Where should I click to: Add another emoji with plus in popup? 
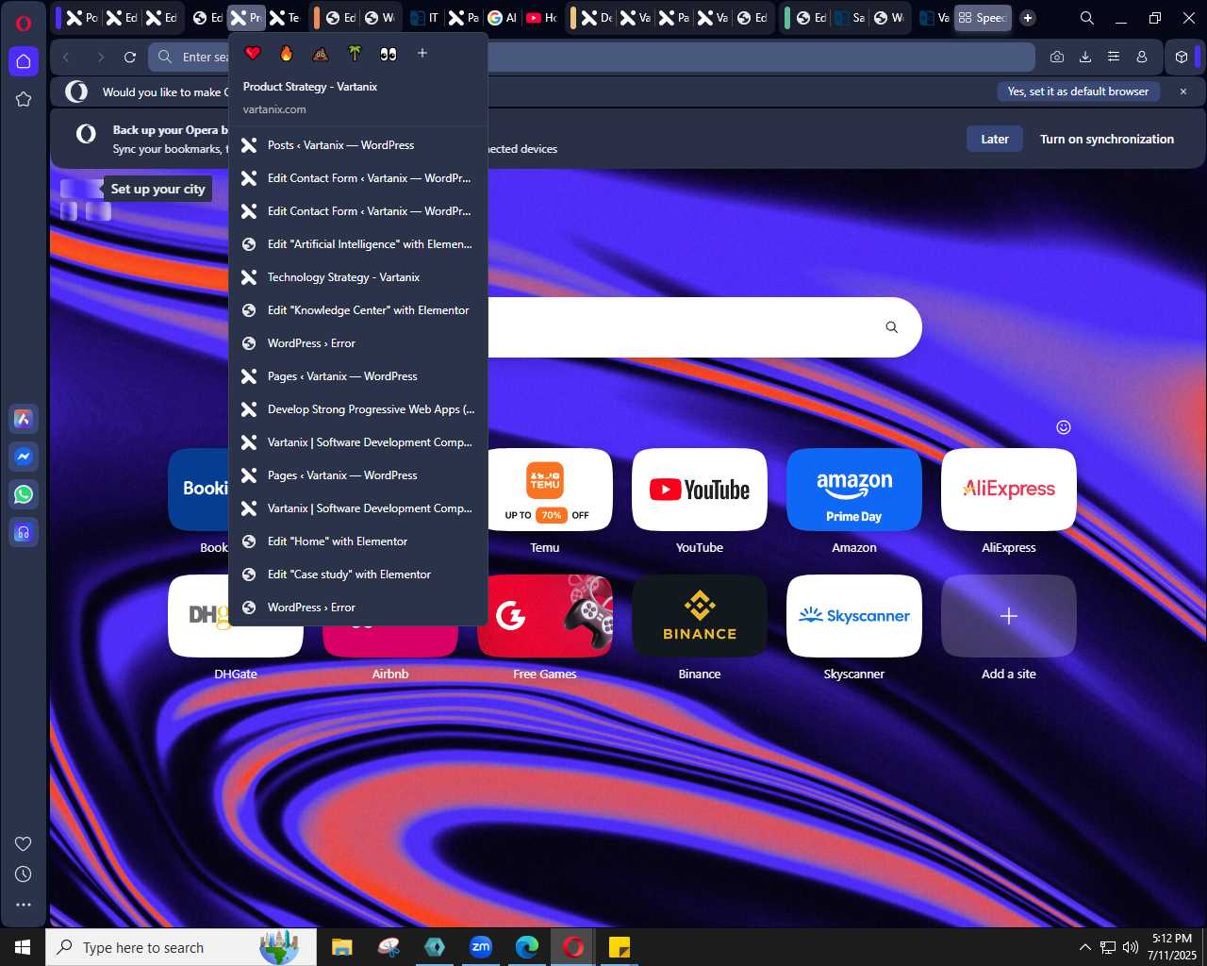tap(422, 54)
